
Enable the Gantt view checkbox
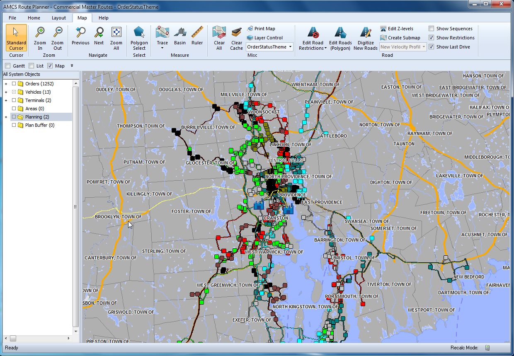click(7, 66)
